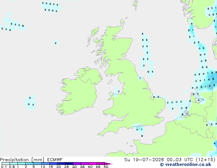Click the 'ECMWF' model label
Viewport: 217px width, 168px height.
(x=55, y=160)
